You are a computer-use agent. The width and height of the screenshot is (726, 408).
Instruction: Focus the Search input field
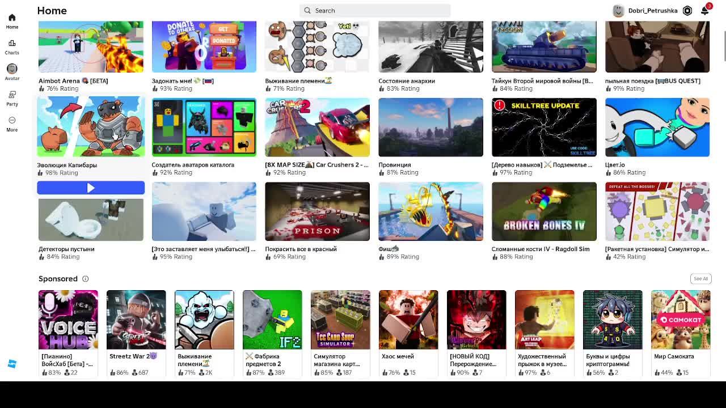pos(375,10)
